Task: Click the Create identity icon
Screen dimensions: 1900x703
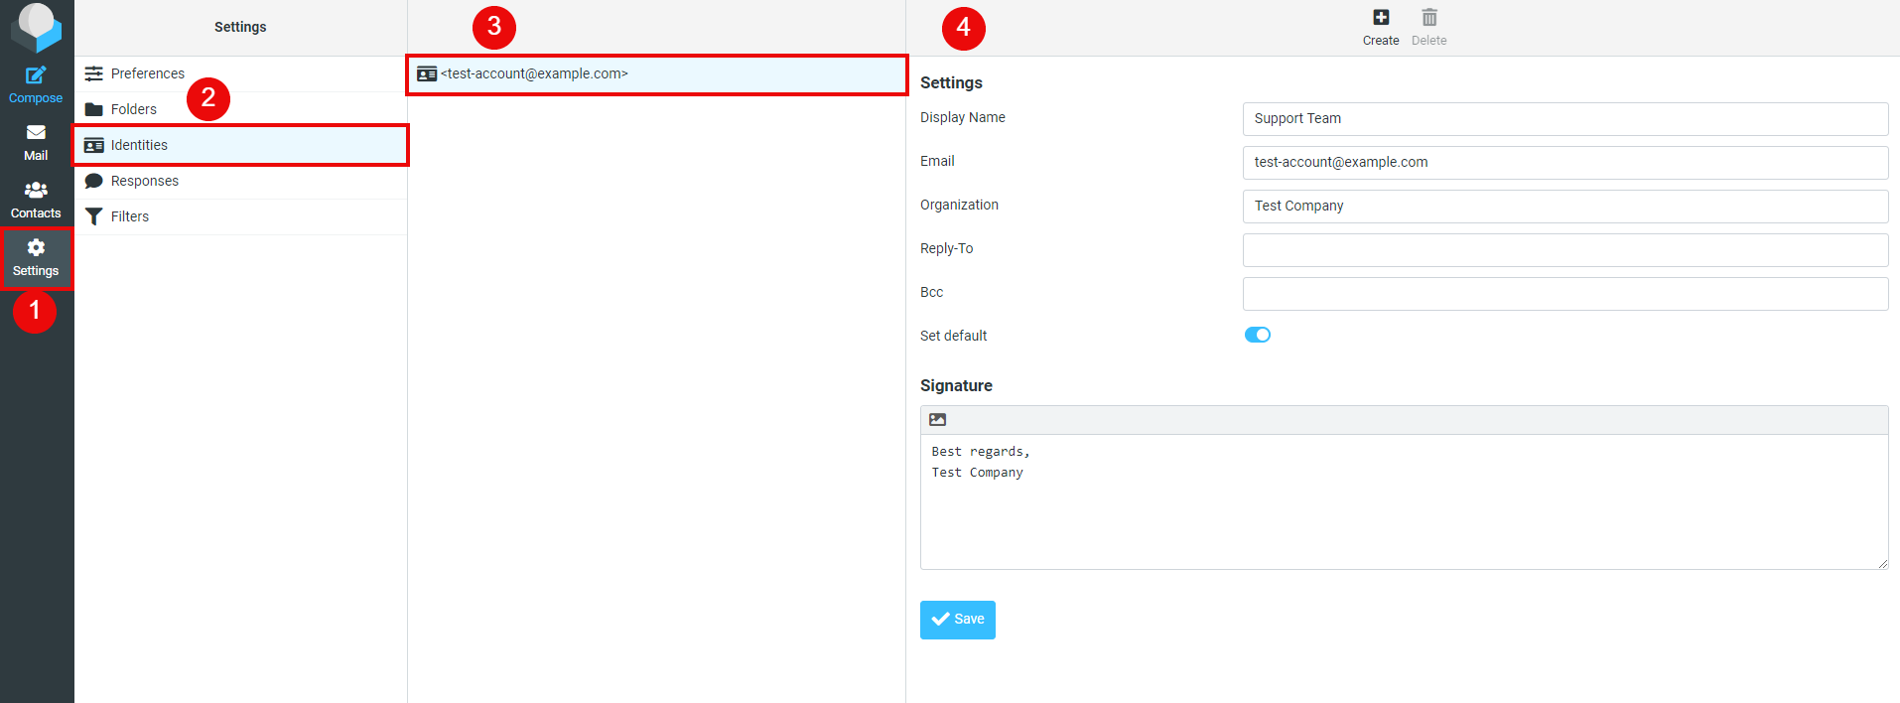Action: pyautogui.click(x=1380, y=18)
